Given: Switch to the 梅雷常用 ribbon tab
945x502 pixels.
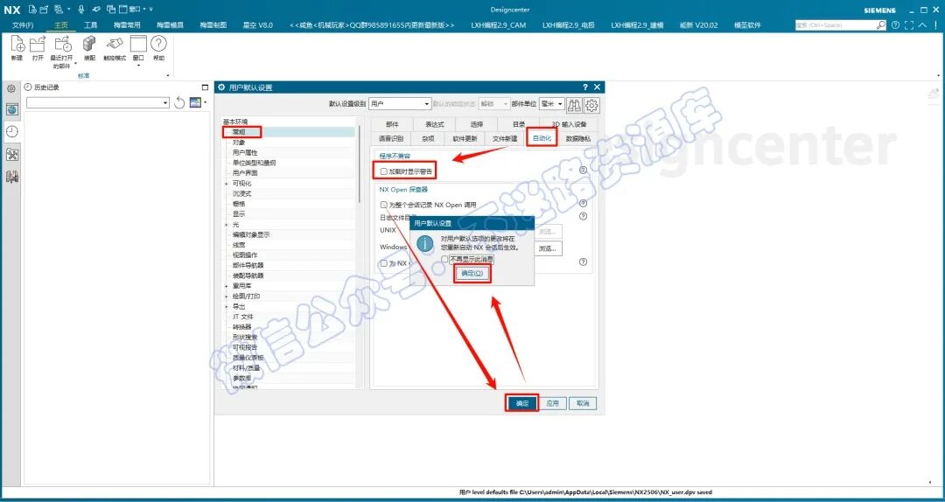Looking at the screenshot, I should (x=127, y=25).
